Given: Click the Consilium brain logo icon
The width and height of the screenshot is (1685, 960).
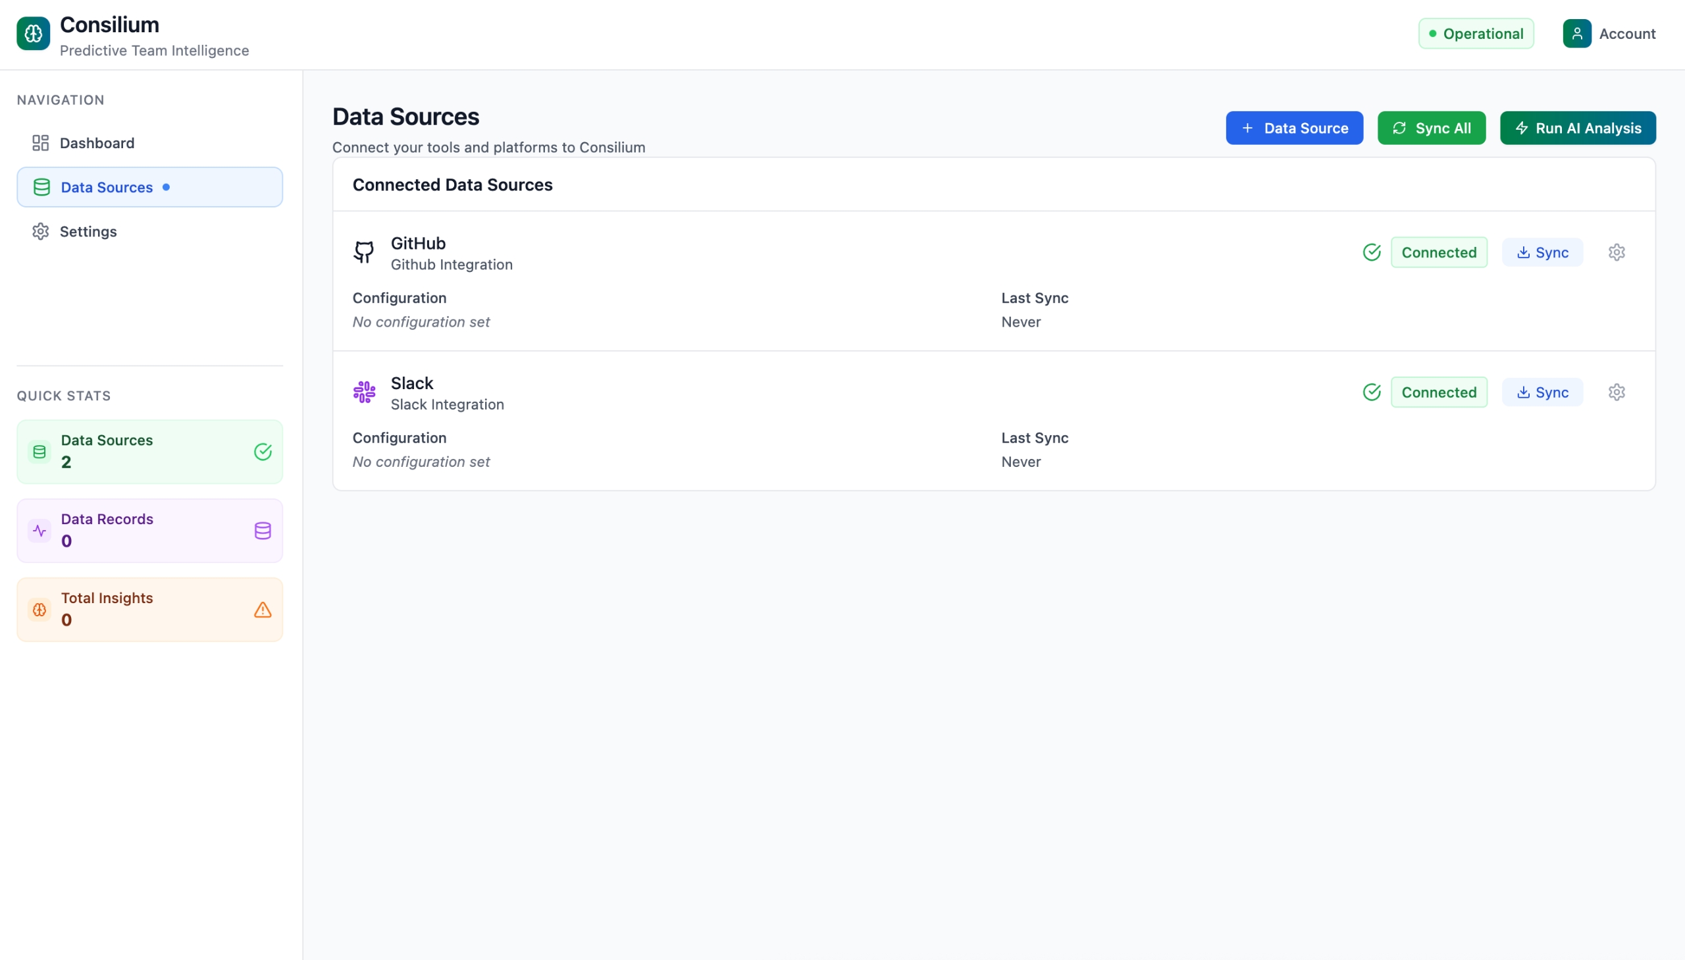Looking at the screenshot, I should [33, 34].
